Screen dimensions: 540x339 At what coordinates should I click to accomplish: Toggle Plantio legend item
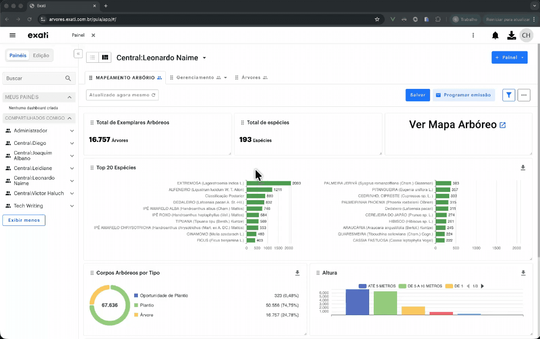144,305
